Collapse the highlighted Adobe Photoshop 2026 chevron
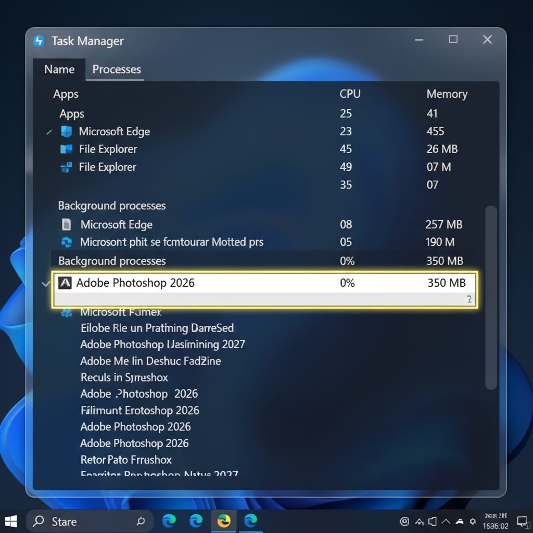The width and height of the screenshot is (533, 533). 46,284
